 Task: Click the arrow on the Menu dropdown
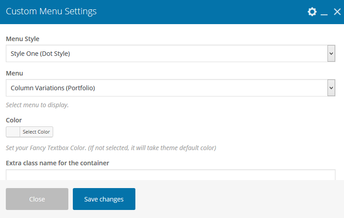331,88
